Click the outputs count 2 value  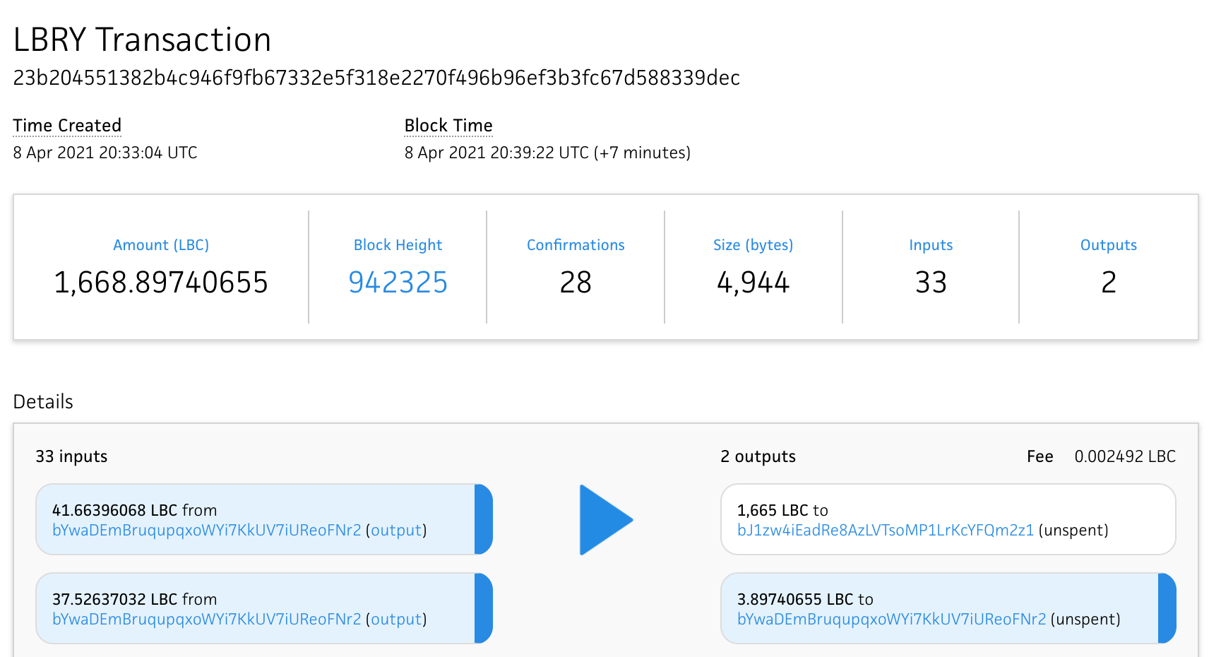pyautogui.click(x=1109, y=283)
